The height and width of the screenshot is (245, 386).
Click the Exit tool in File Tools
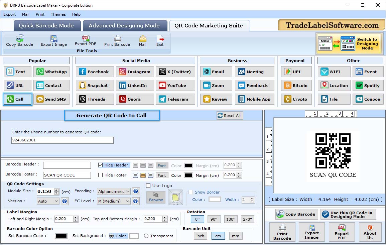[160, 41]
